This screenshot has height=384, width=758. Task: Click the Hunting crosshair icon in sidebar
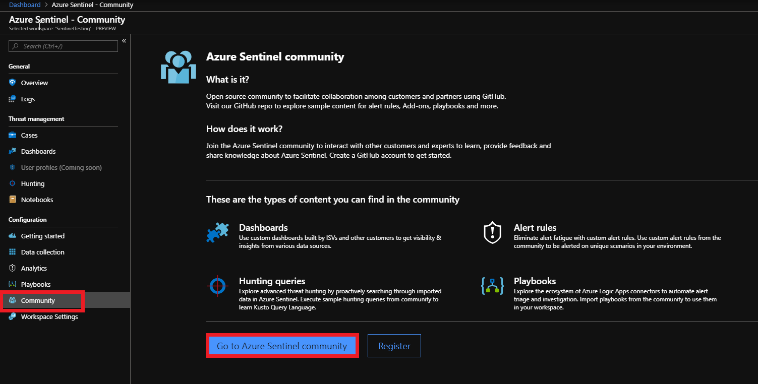[13, 183]
